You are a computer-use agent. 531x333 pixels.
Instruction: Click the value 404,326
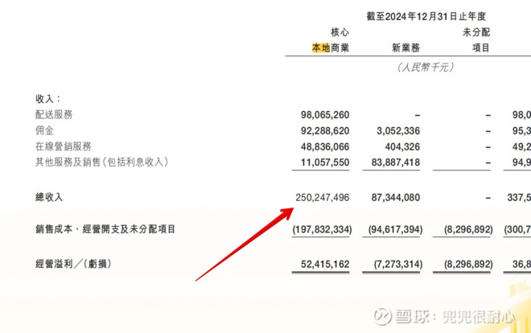tap(402, 147)
